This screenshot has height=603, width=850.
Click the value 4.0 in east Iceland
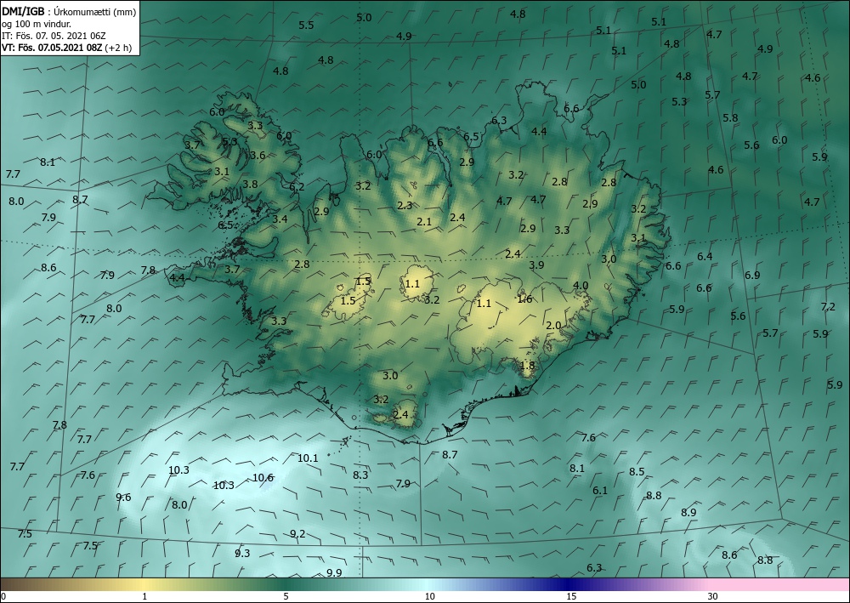(x=581, y=285)
